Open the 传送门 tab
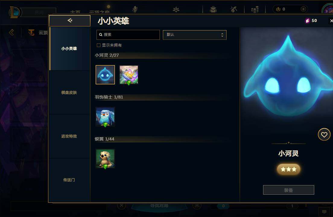Image resolution: width=333 pixels, height=217 pixels. [x=69, y=180]
